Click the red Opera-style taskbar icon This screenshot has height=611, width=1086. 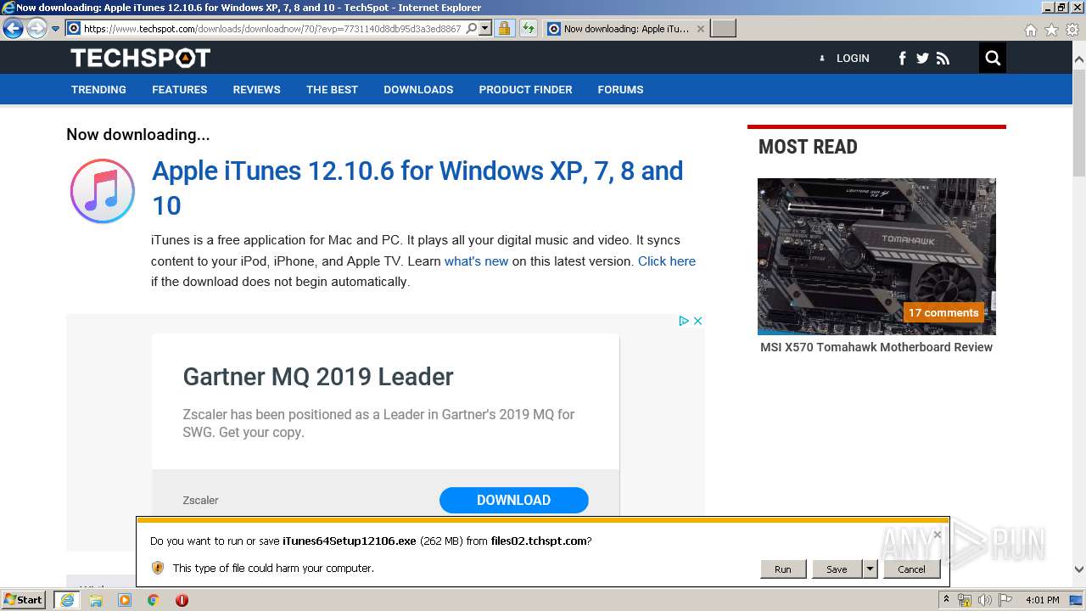coord(182,600)
